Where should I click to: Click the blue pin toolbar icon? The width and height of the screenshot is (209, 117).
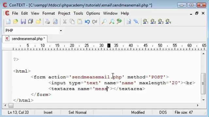click(x=136, y=21)
